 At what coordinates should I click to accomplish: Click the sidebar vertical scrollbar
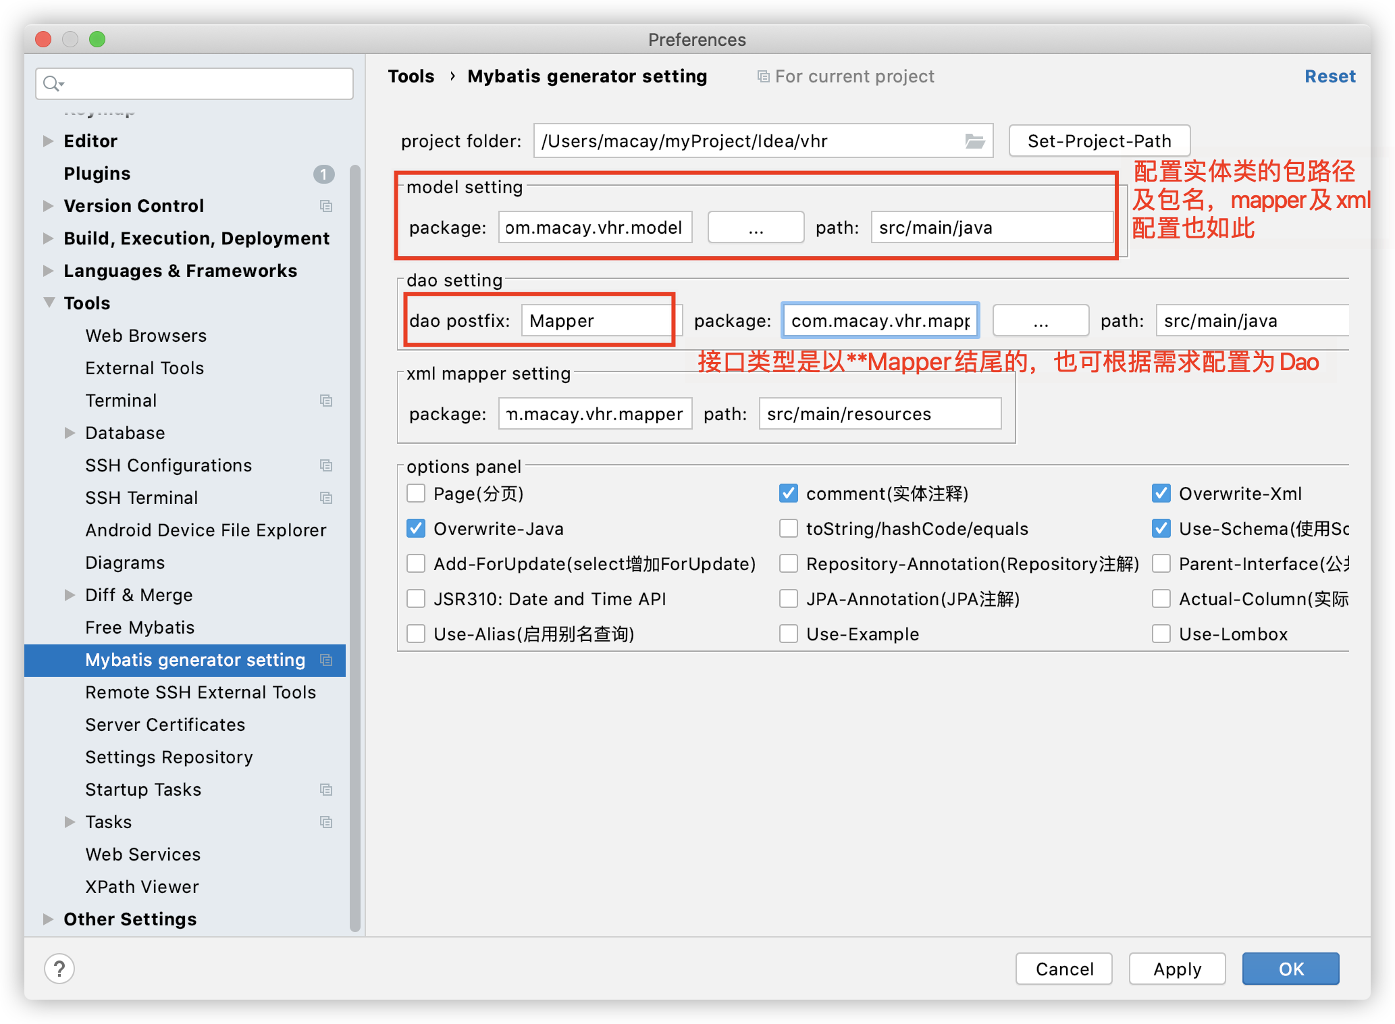click(x=355, y=547)
